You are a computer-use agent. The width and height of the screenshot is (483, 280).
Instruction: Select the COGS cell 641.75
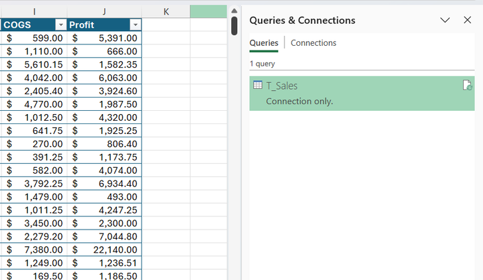click(34, 131)
